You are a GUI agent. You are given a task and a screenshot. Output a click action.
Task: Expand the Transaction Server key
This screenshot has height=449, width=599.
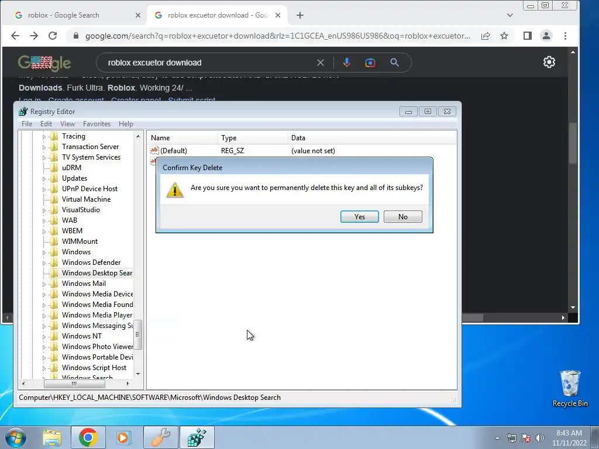(x=44, y=147)
